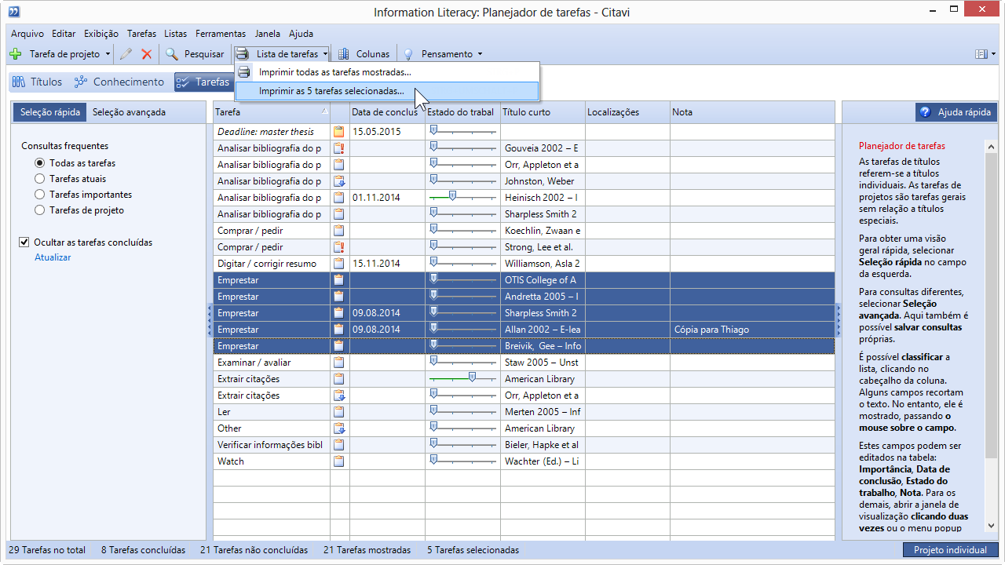Image resolution: width=1005 pixels, height=565 pixels.
Task: Click task icon in OTIS College row
Action: [x=339, y=280]
